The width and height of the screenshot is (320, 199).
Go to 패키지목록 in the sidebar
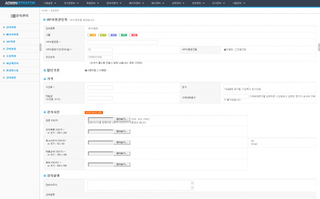point(12,35)
